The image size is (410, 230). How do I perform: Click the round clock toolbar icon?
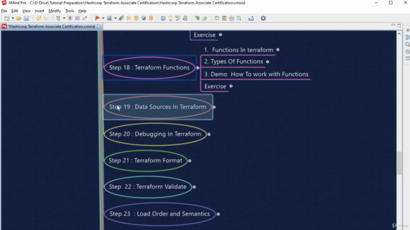(x=232, y=19)
